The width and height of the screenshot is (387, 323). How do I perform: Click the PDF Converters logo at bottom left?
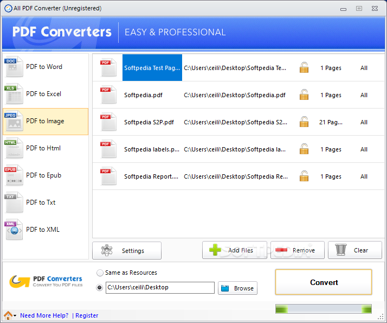click(x=46, y=282)
